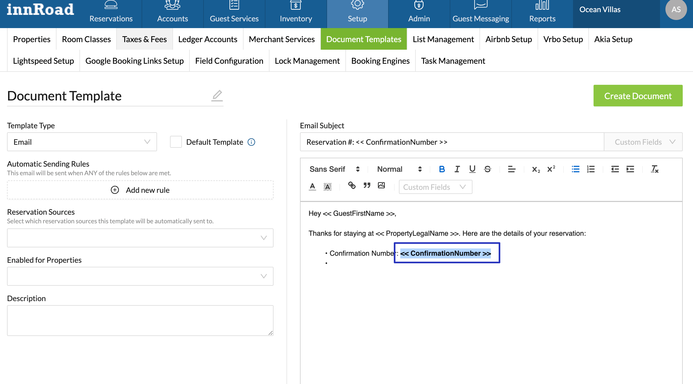Check the Default Template checkbox
This screenshot has height=384, width=693.
[x=176, y=142]
